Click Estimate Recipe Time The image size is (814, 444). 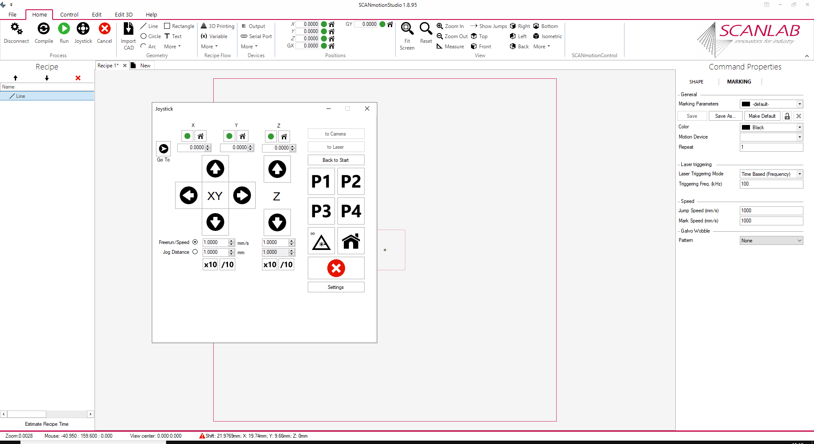47,424
